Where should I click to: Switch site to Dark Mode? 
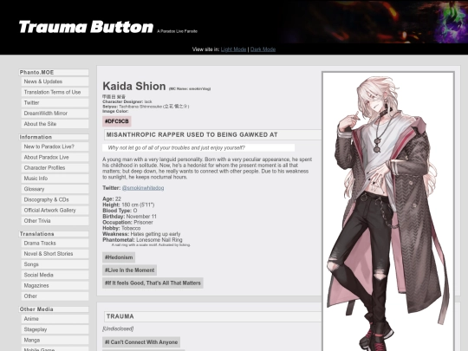point(263,49)
